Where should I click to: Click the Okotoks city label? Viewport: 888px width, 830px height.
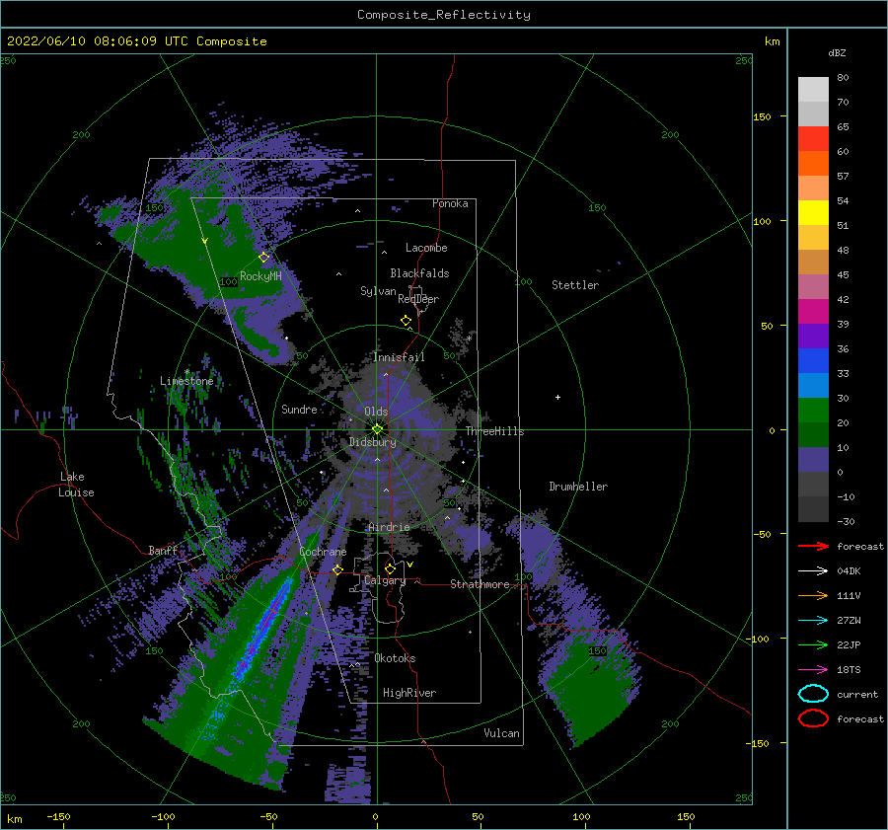coord(395,658)
